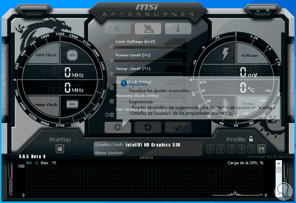Click the Driver Version label
Screen dimensions: 296x203
pyautogui.click(x=109, y=153)
